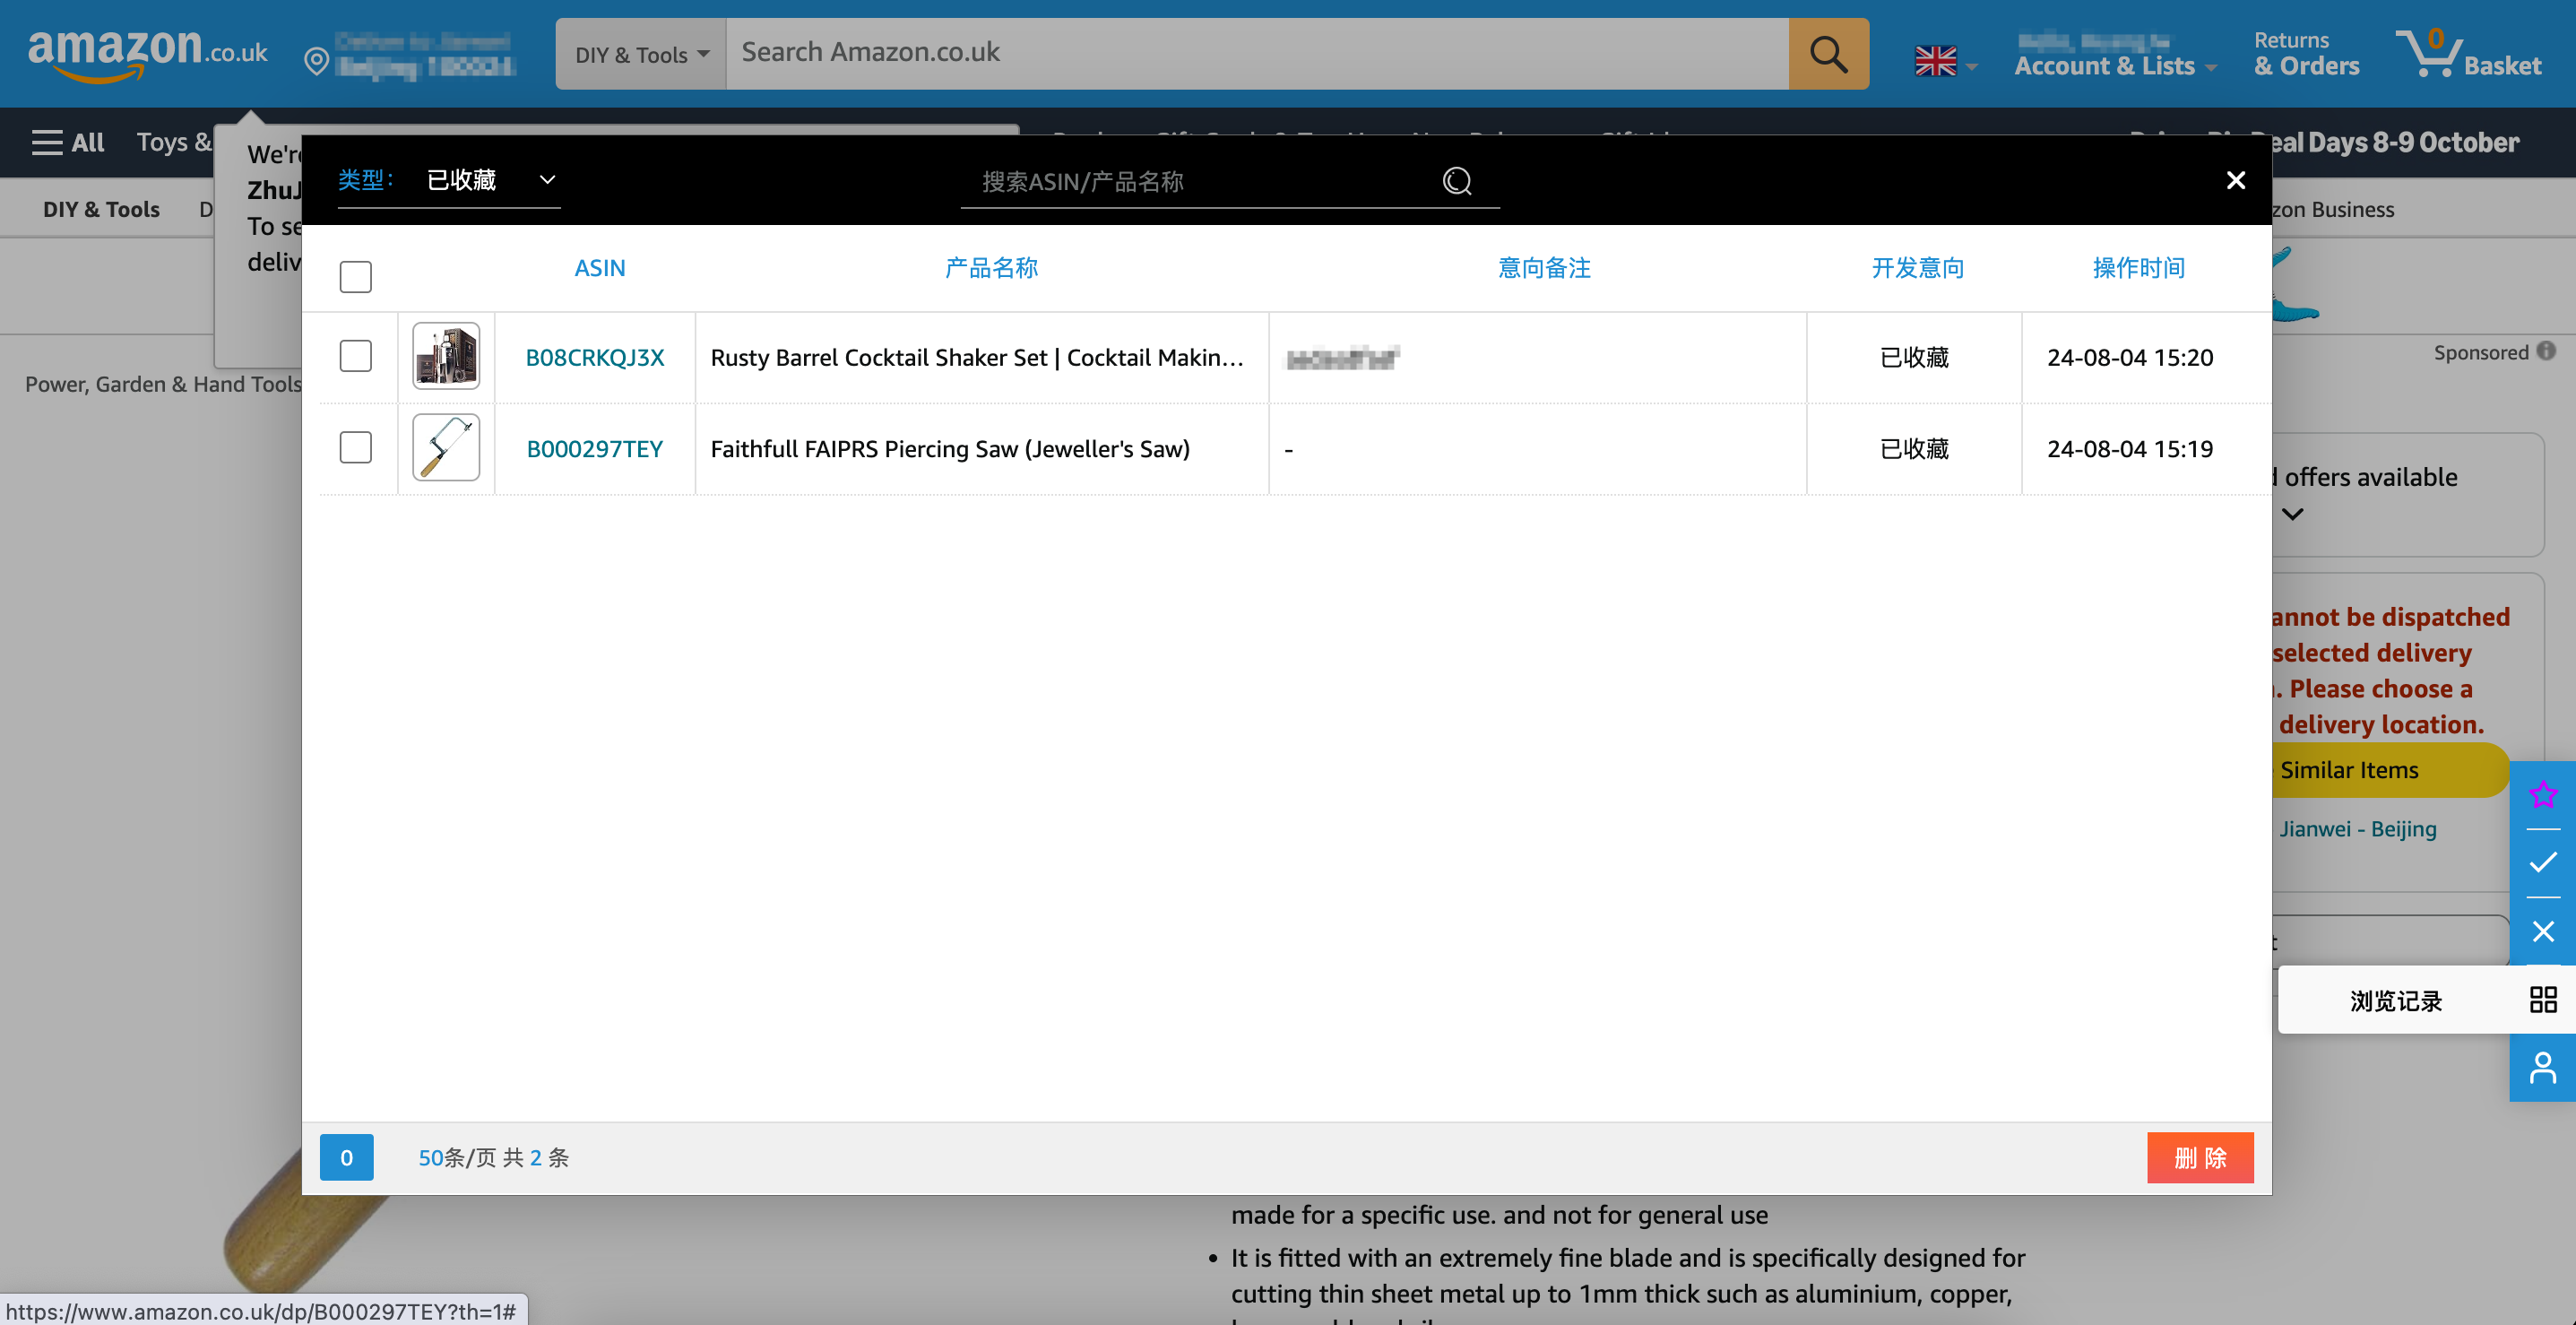Open the All hamburger menu

point(68,142)
